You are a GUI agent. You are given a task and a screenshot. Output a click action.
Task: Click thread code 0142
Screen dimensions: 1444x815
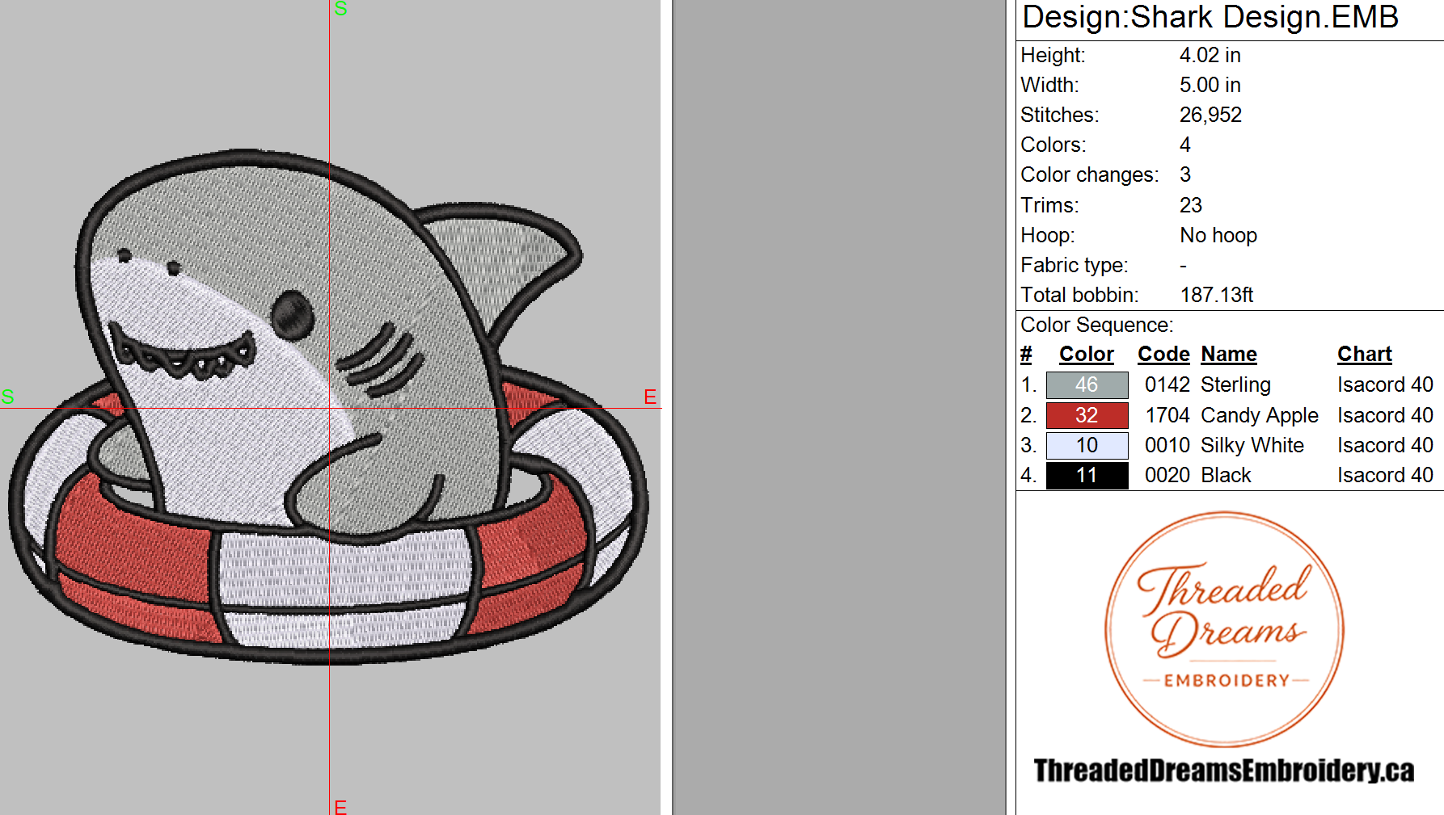(x=1167, y=384)
